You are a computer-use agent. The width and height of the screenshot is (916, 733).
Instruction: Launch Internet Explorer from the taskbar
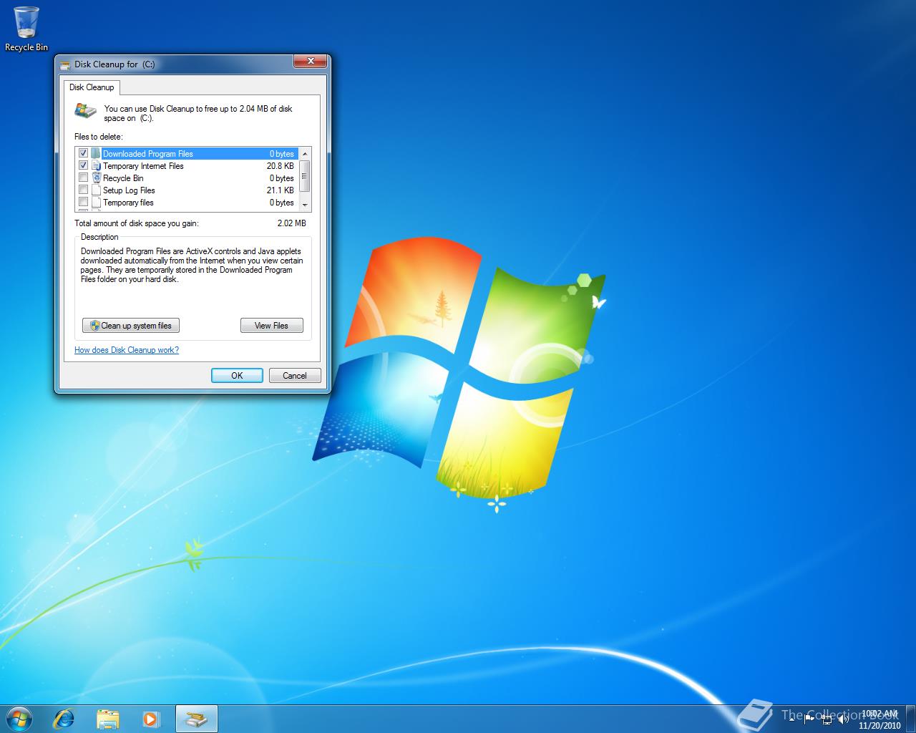click(64, 718)
